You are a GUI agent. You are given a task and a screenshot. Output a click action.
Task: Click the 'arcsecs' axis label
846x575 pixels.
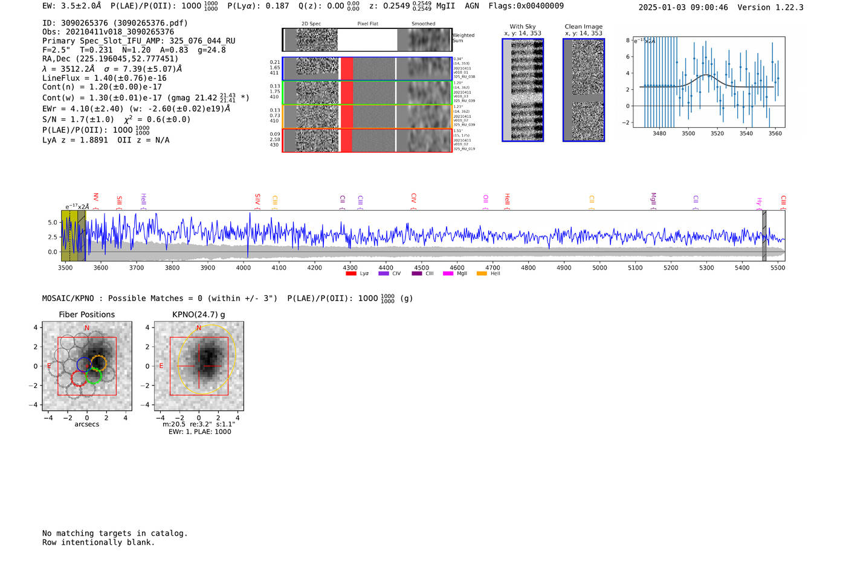(x=87, y=424)
